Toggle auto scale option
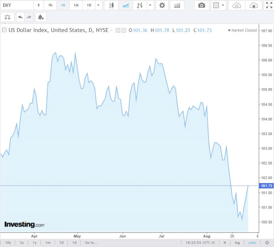The width and height of the screenshot is (274, 247). 252,243
